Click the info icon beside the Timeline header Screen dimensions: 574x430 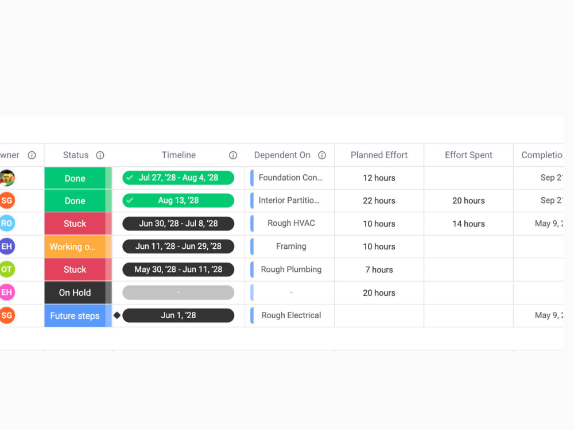[233, 155]
